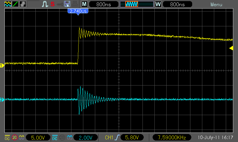Screen dimensions: 238x142
Task: Select the 5.80V trigger level value
Action: point(132,138)
